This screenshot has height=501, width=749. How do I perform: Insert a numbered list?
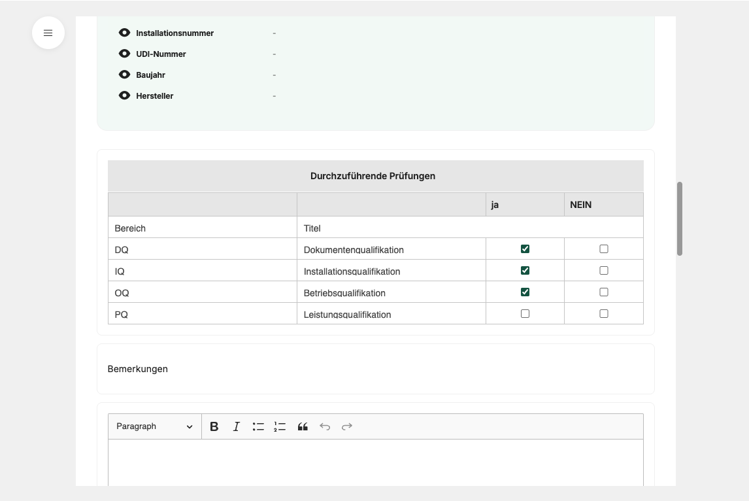click(x=280, y=426)
